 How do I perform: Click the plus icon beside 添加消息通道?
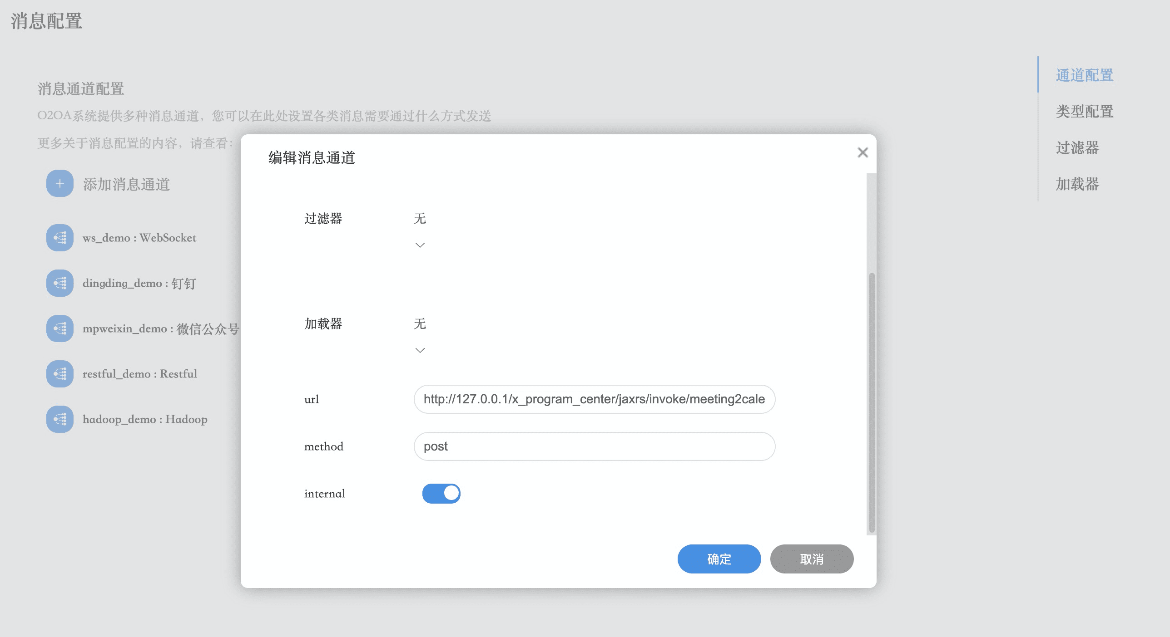[59, 184]
